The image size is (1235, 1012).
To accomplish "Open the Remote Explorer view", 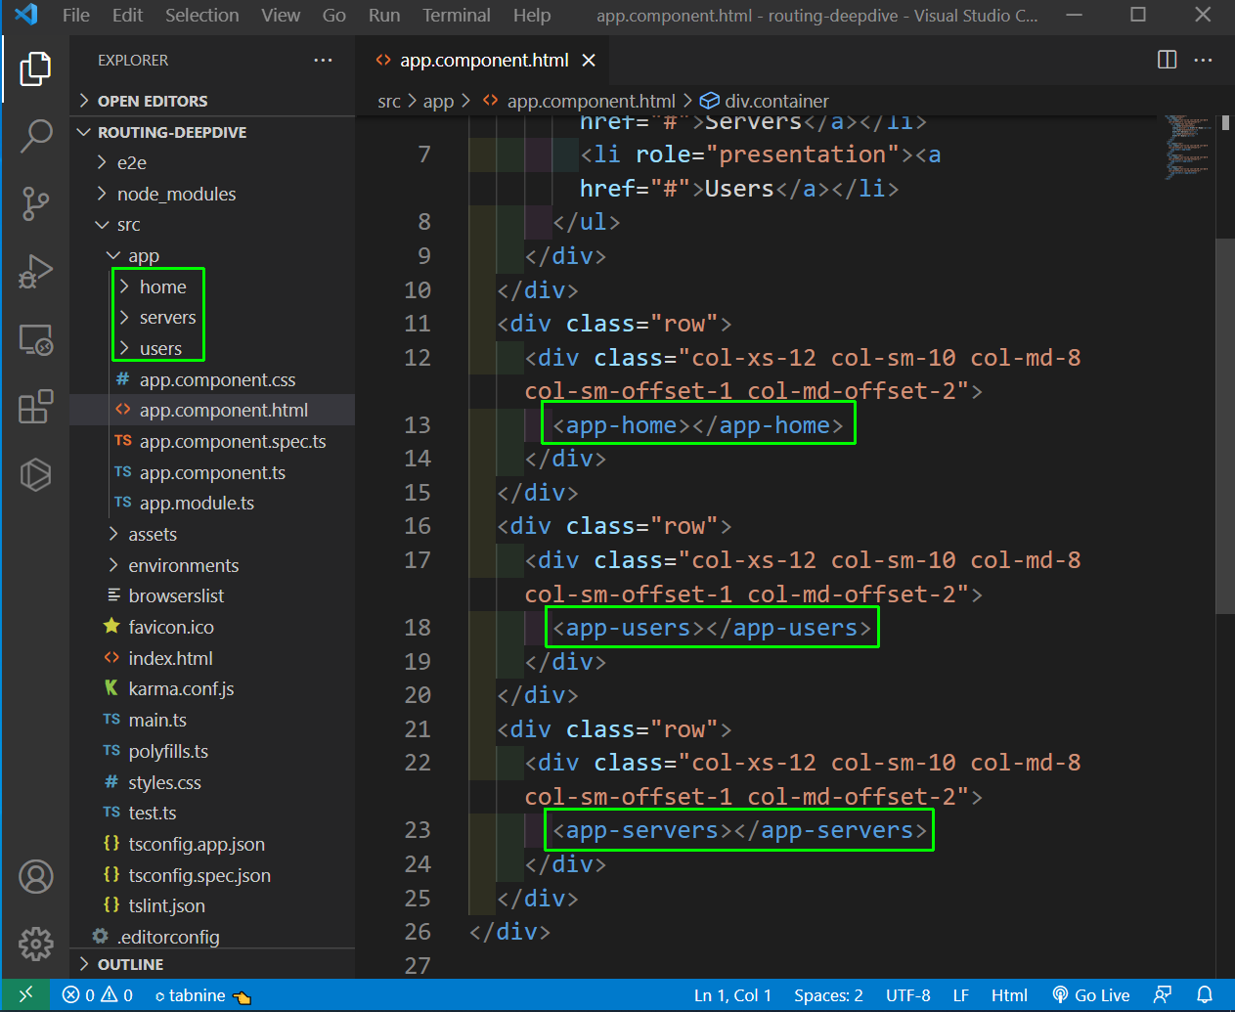I will point(35,339).
